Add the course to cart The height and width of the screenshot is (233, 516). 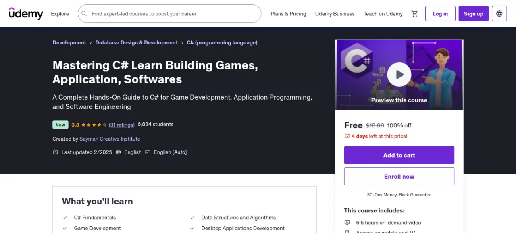tap(399, 155)
